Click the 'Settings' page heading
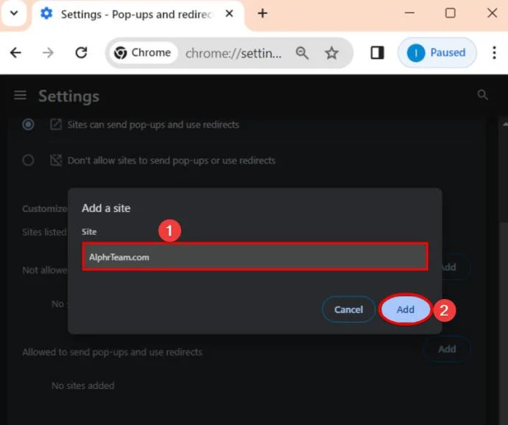This screenshot has width=508, height=425. pyautogui.click(x=68, y=96)
